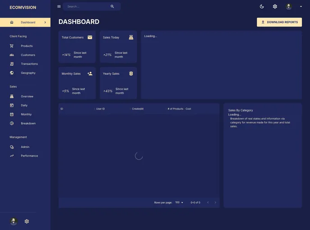Viewport: 310px width, 230px height.
Task: Click the Customers group icon
Action: point(12,55)
